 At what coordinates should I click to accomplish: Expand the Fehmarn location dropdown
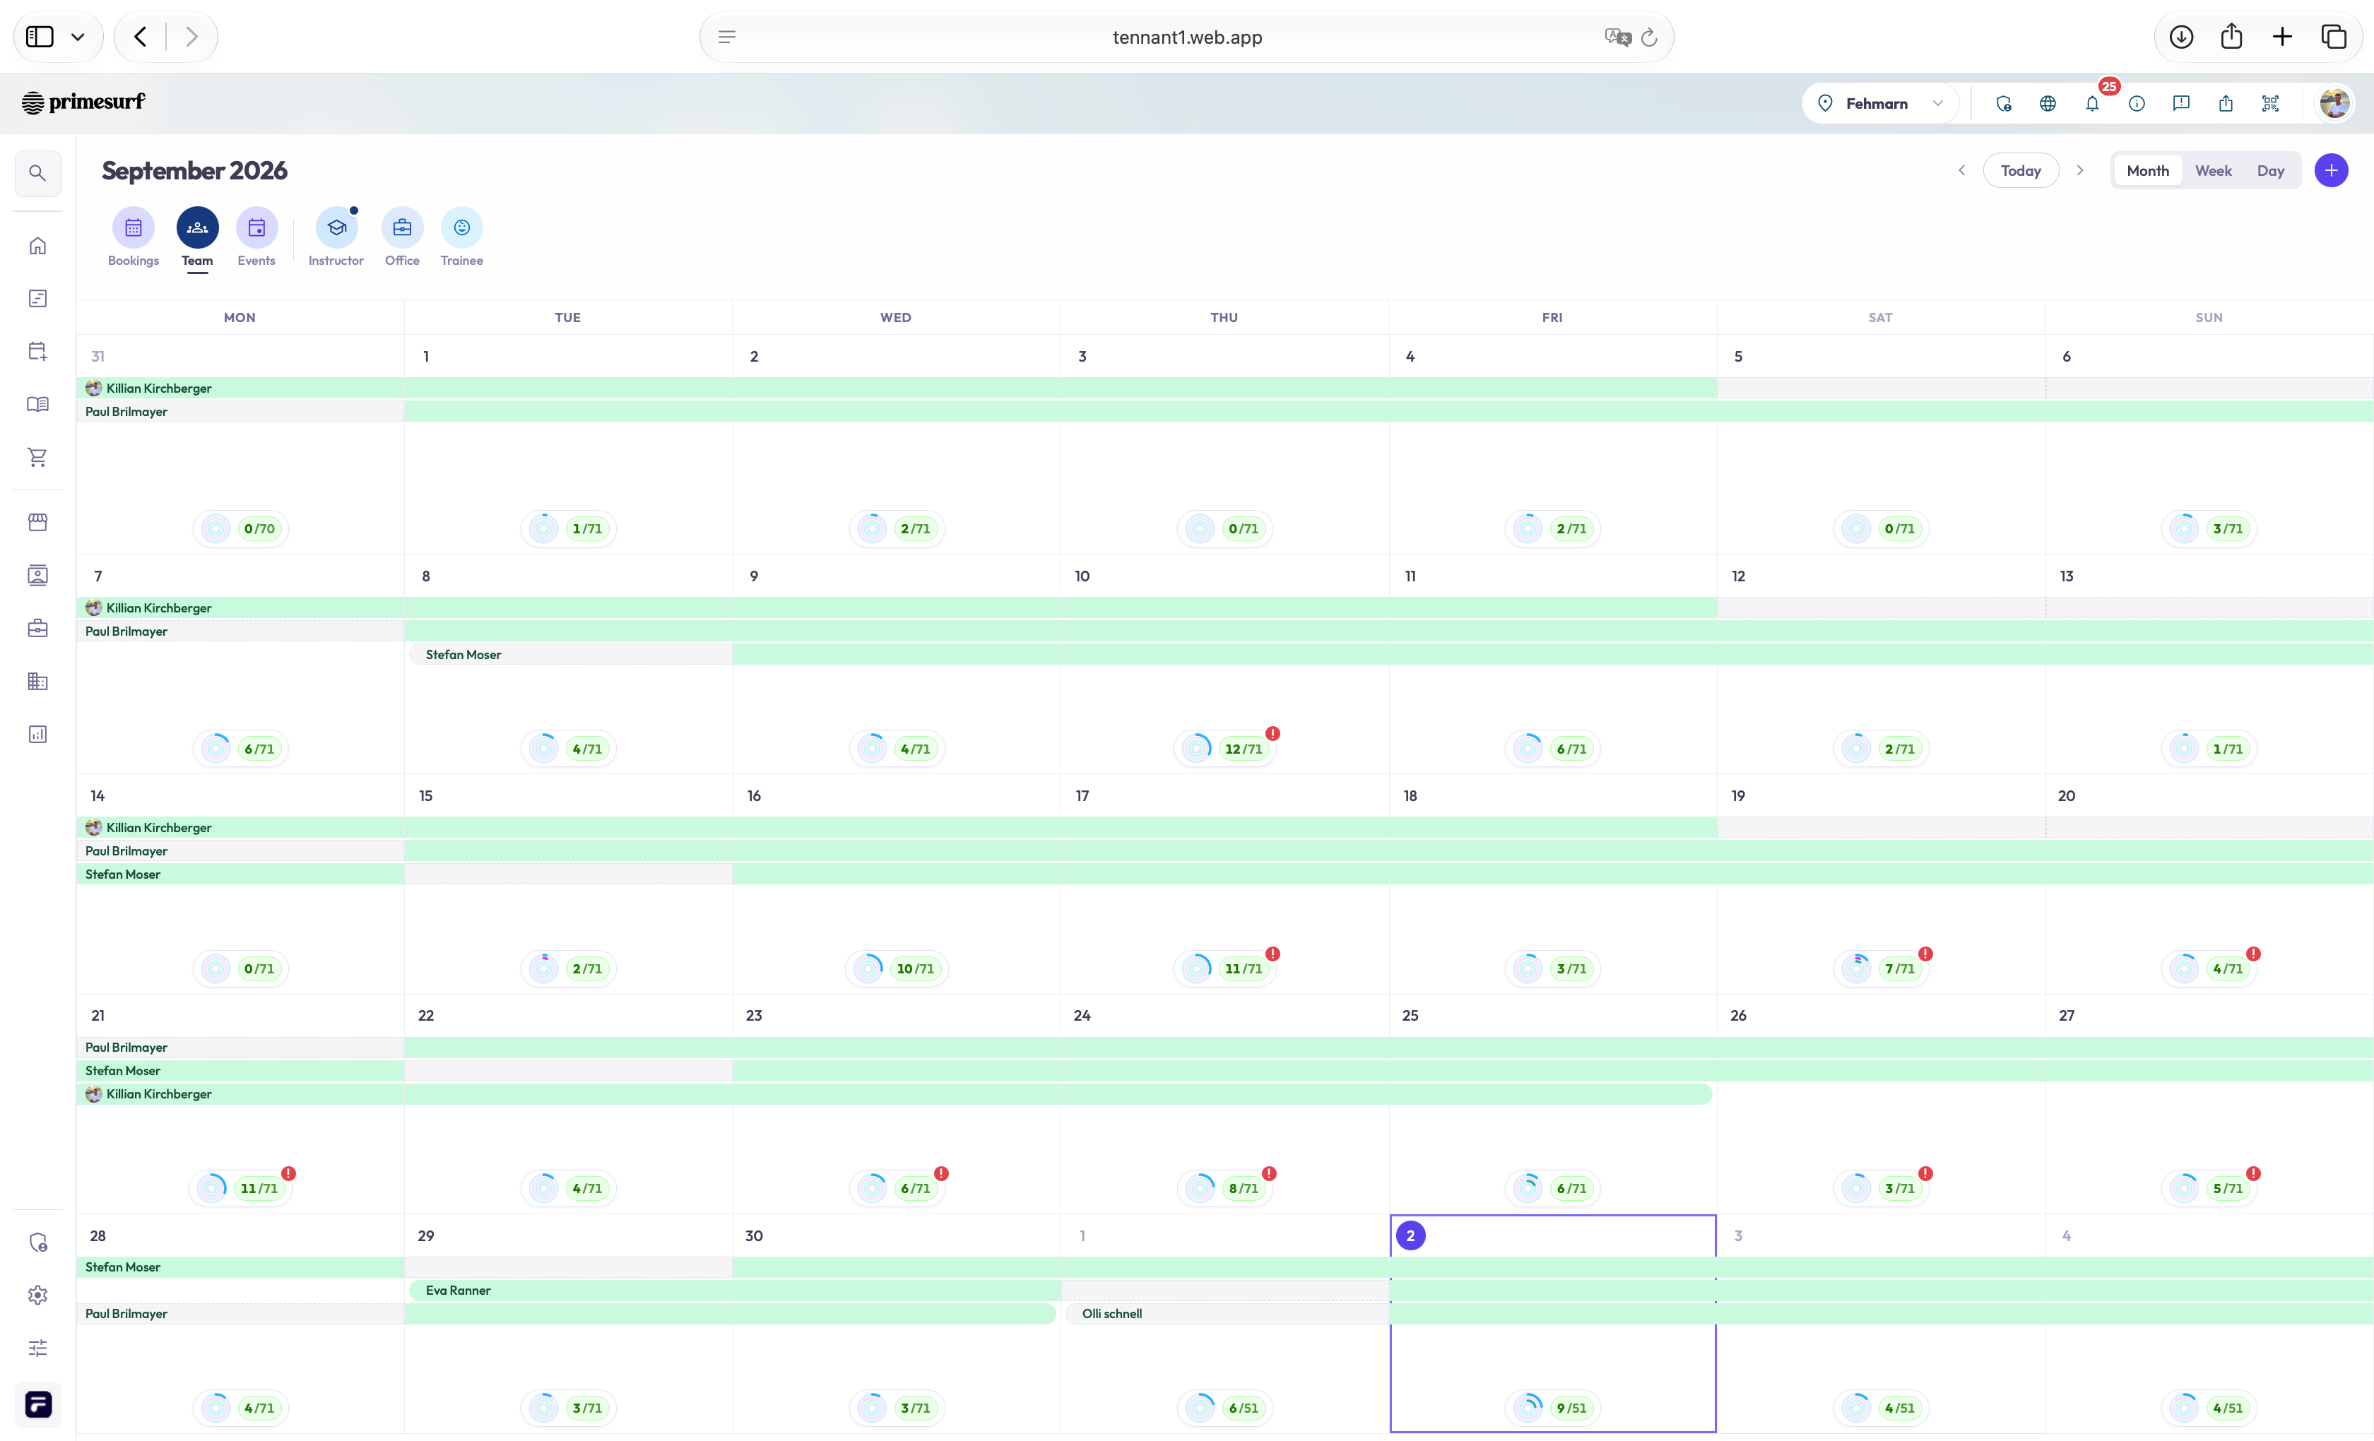click(1879, 103)
